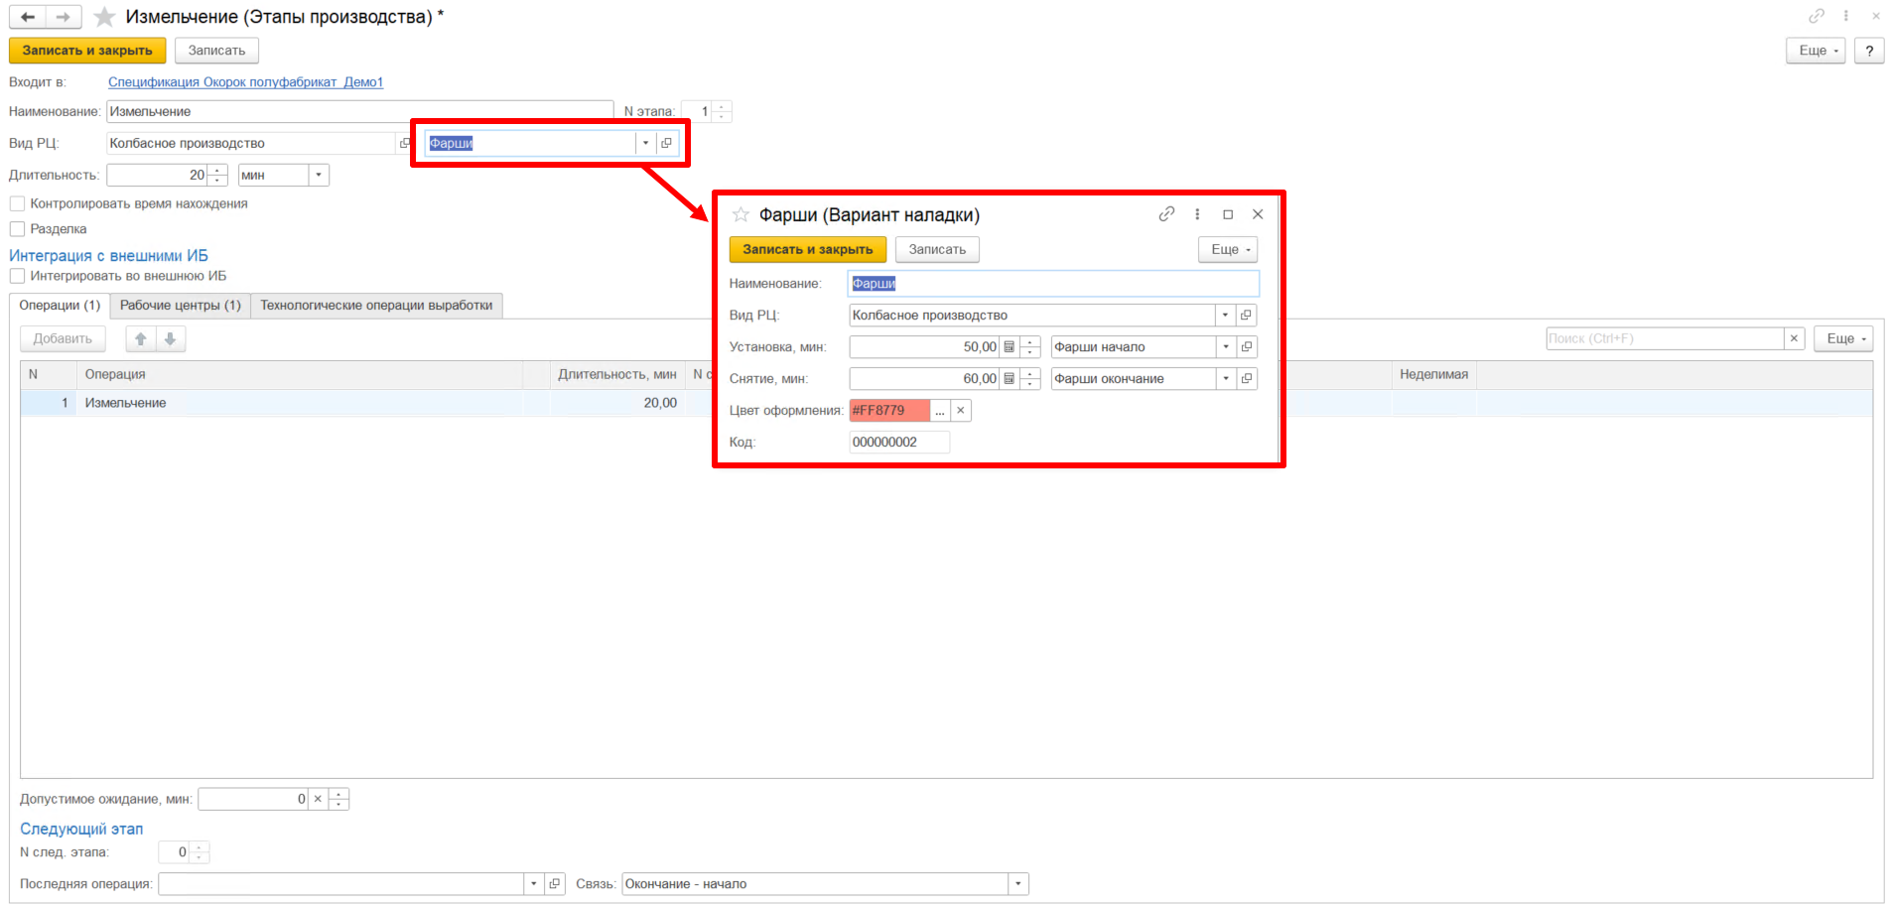The image size is (1888, 905).
Task: Expand the мин duration unit dropdown
Action: [319, 176]
